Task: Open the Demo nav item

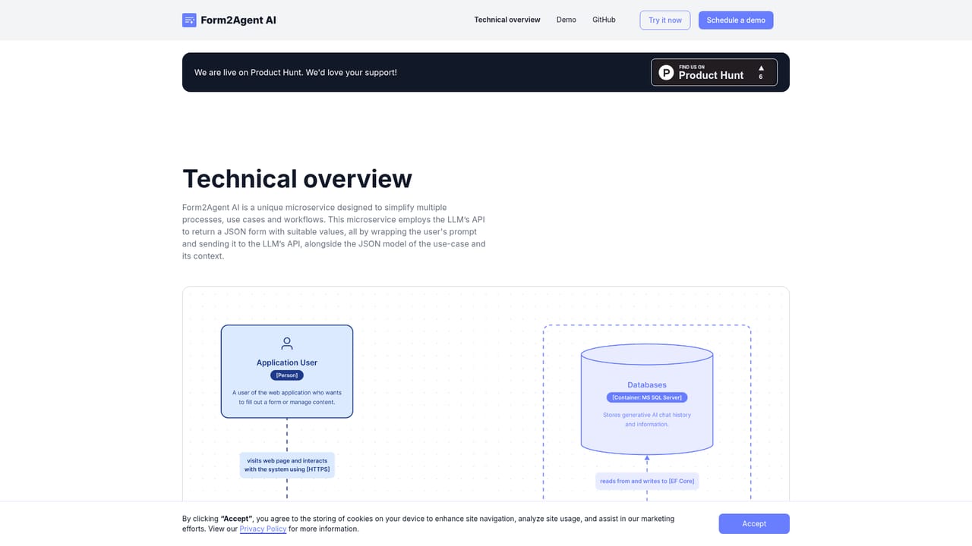Action: (566, 20)
